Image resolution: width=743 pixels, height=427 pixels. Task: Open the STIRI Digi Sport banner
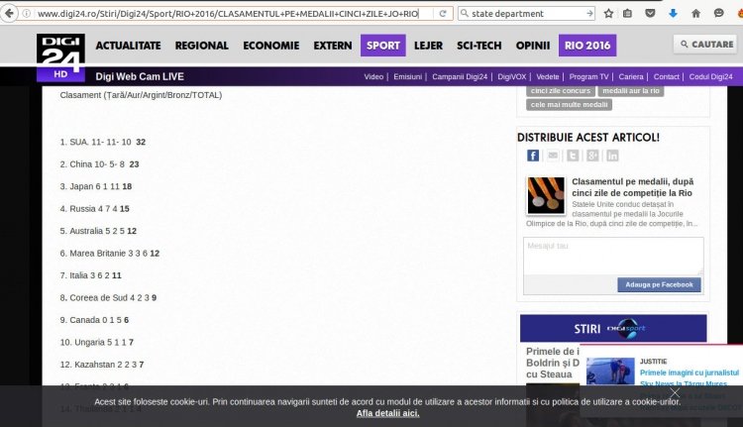pyautogui.click(x=613, y=328)
